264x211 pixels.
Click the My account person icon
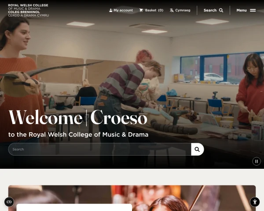point(110,11)
